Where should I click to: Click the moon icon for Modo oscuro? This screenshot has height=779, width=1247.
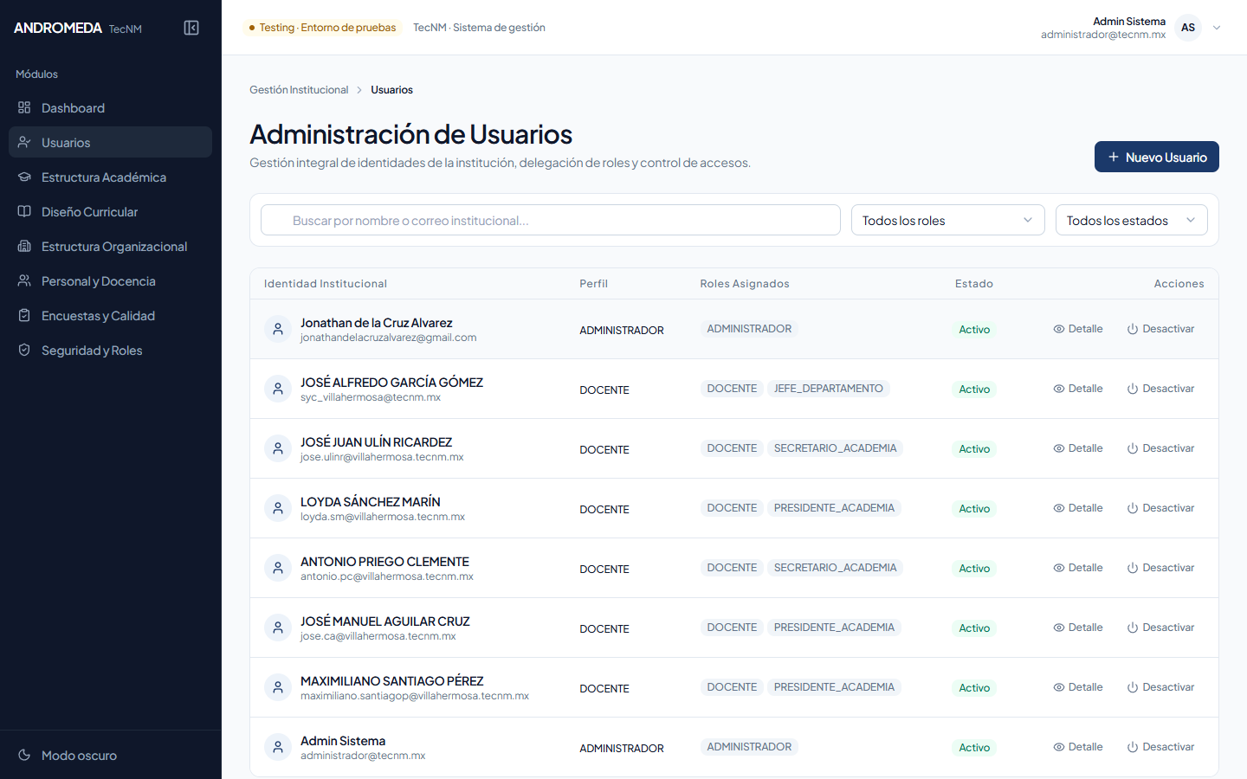coord(24,755)
